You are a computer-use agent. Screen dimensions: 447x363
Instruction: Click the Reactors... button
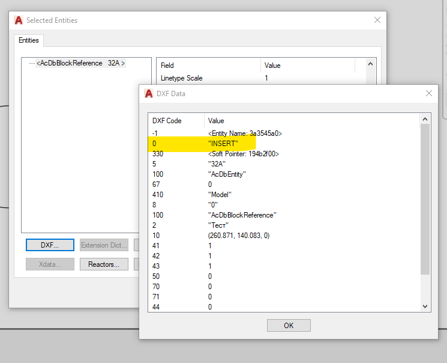pos(104,264)
